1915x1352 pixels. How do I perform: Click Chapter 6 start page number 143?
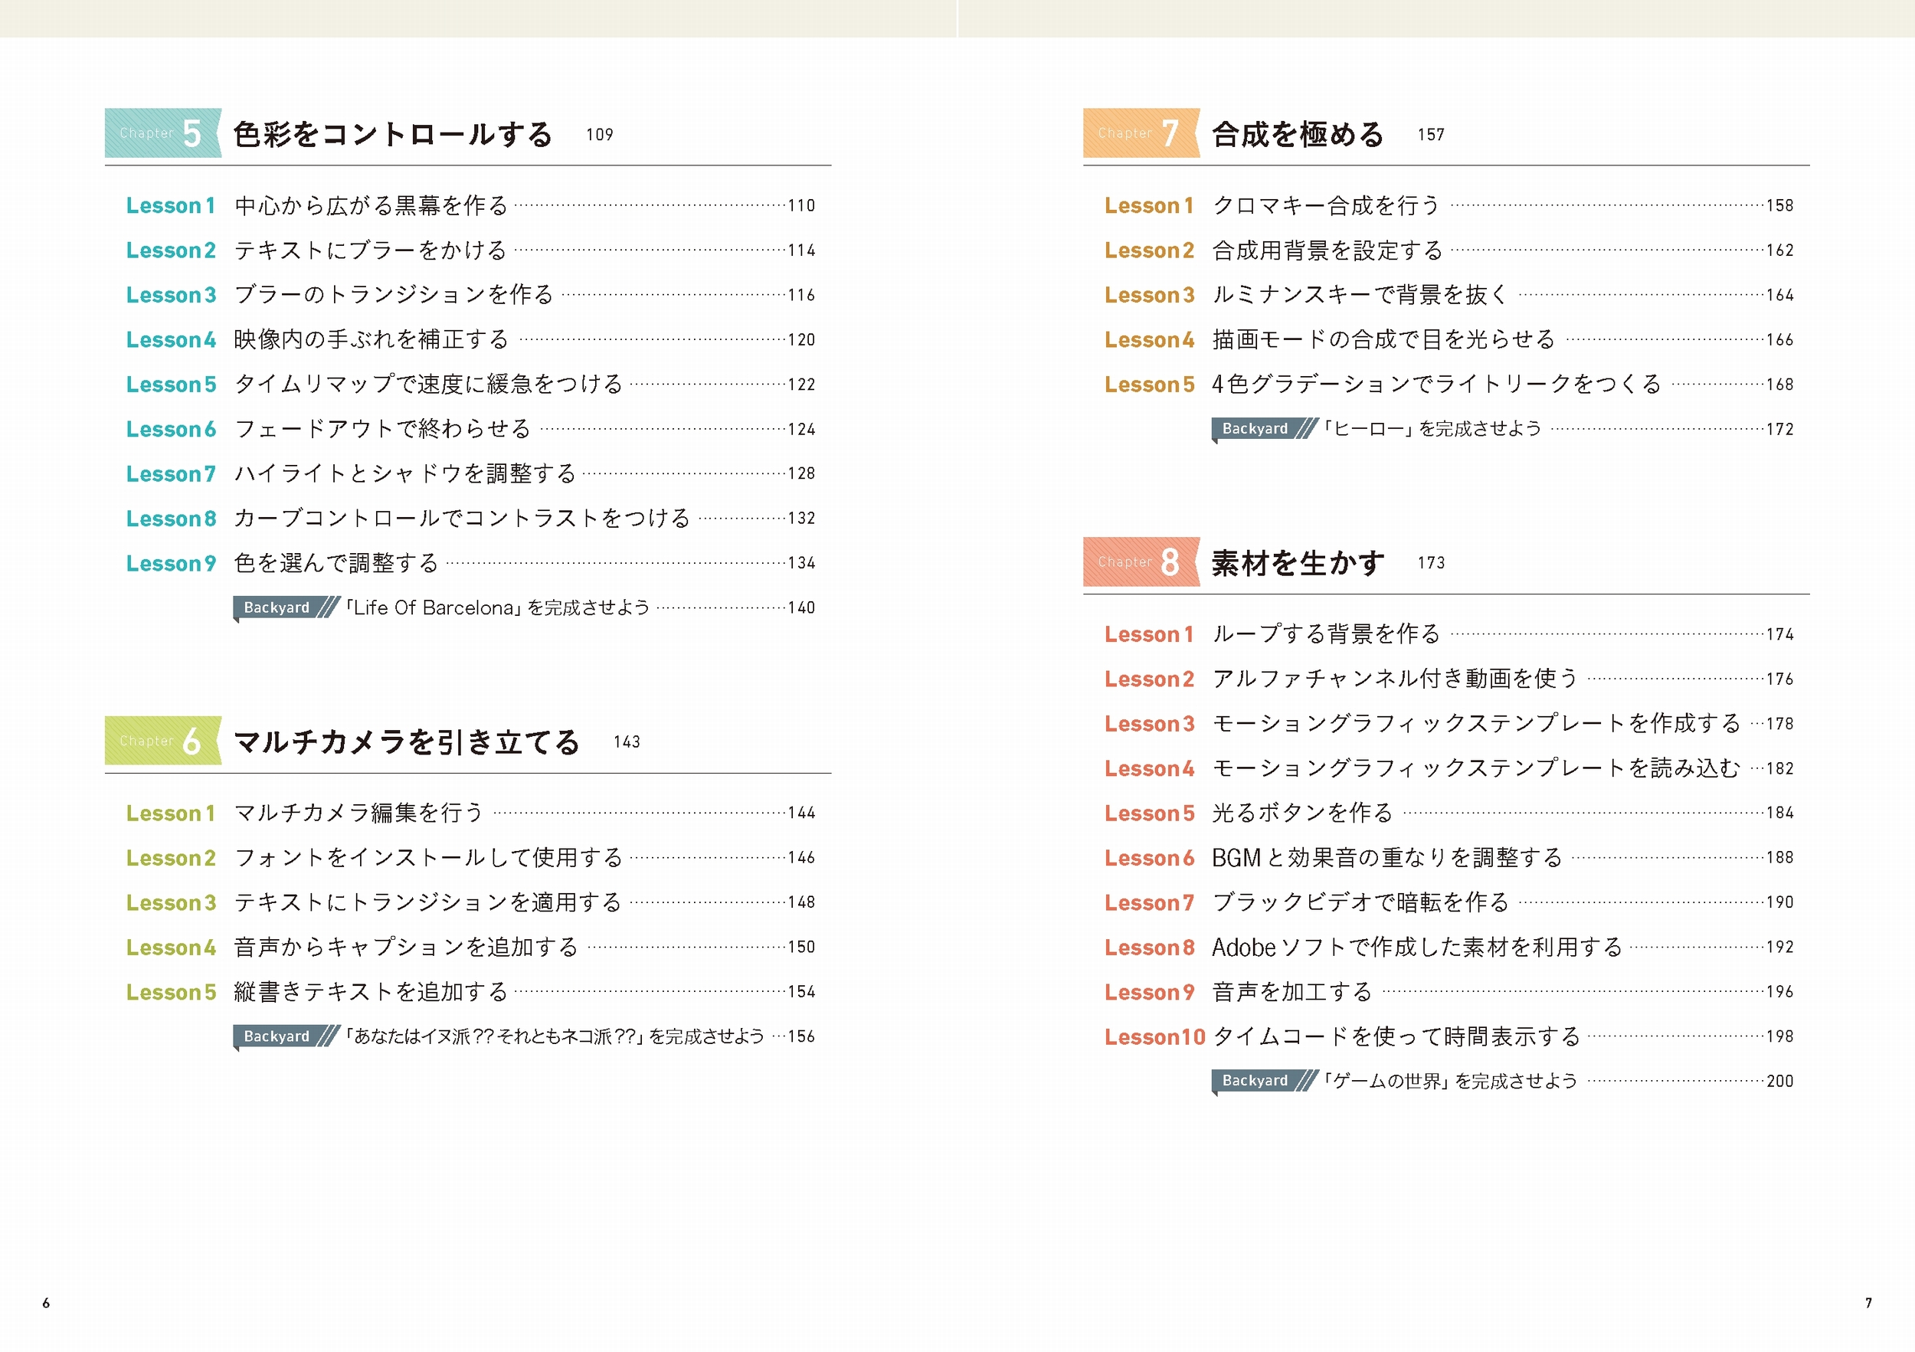(627, 741)
